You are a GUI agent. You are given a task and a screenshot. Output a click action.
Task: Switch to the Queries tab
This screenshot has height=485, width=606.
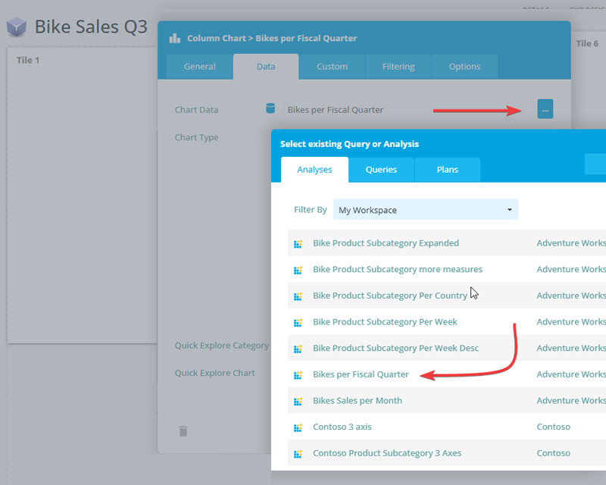(381, 170)
